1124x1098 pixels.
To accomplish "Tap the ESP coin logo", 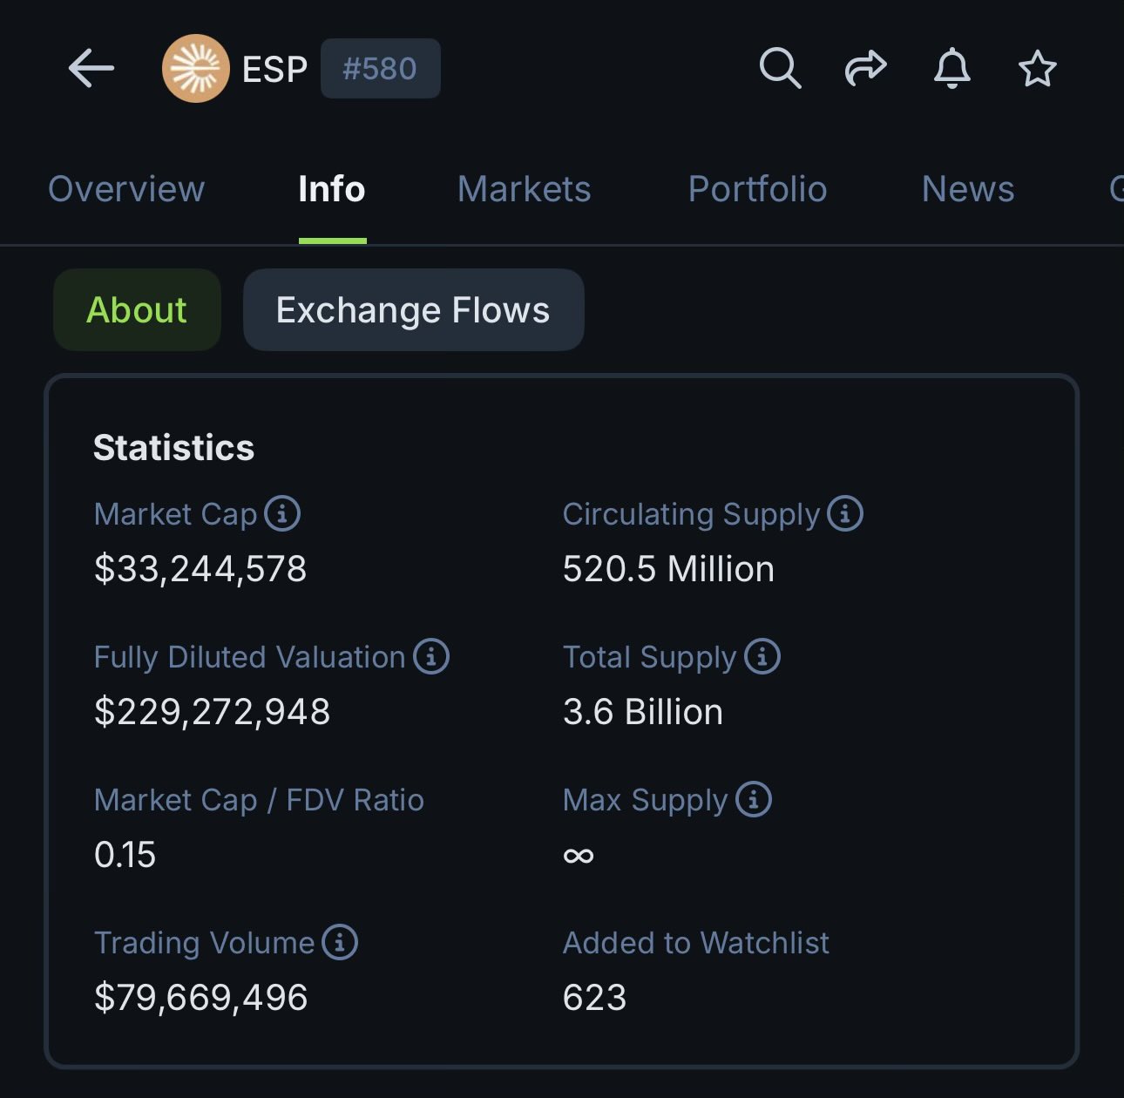I will tap(195, 69).
